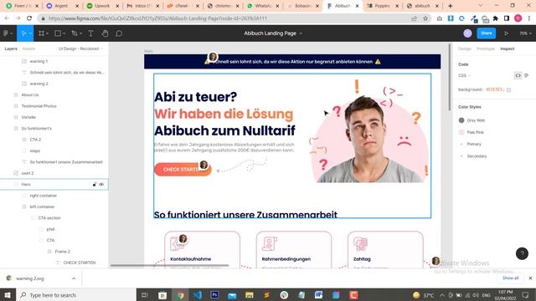Image resolution: width=536 pixels, height=301 pixels.
Task: Open Abibuch Landing Page title dropdown
Action: pos(301,33)
